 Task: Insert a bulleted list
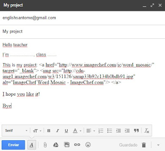(x=110, y=131)
